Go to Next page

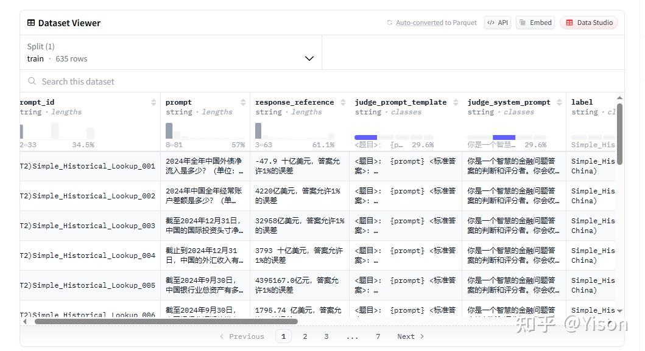tap(411, 336)
